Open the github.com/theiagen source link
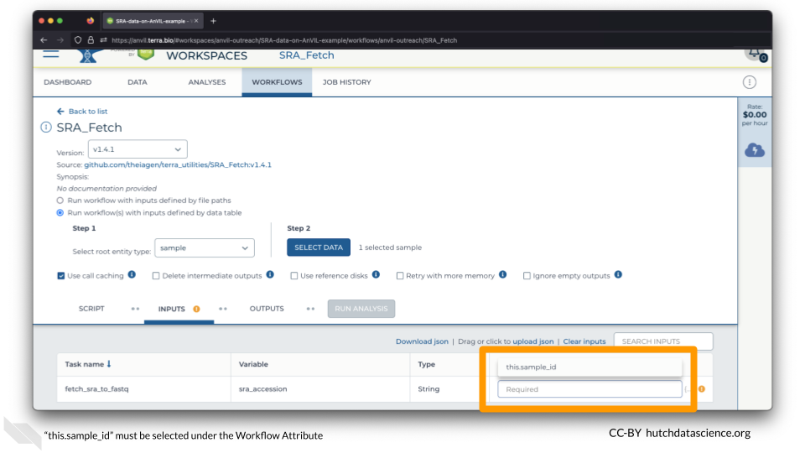805x453 pixels. (178, 165)
